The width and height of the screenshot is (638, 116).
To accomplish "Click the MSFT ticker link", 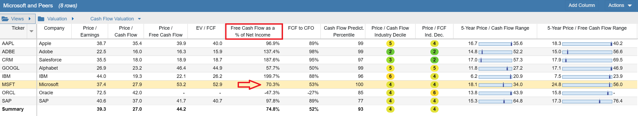I will coord(8,84).
